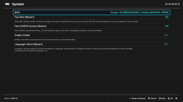
Task: Click the System page title
Action: (18, 4)
